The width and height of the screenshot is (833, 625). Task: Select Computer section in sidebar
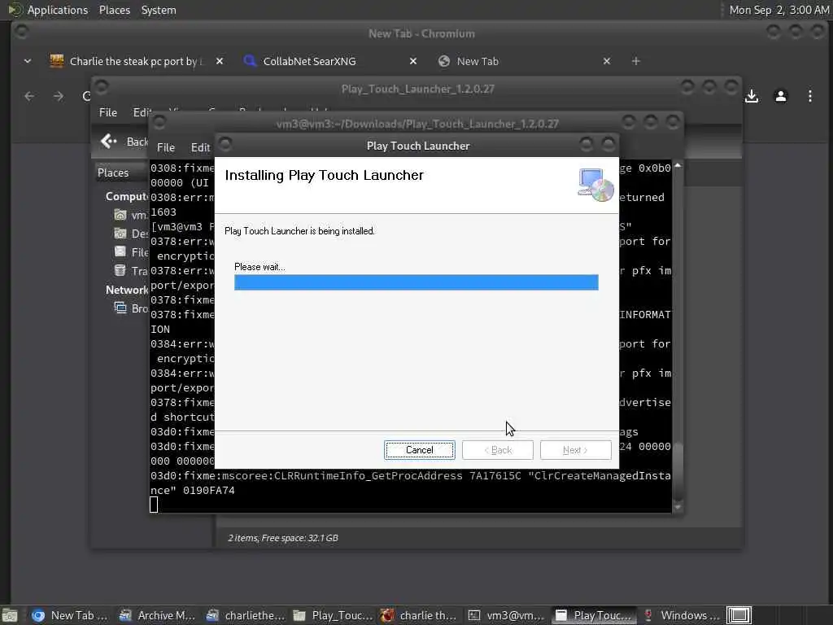(126, 197)
